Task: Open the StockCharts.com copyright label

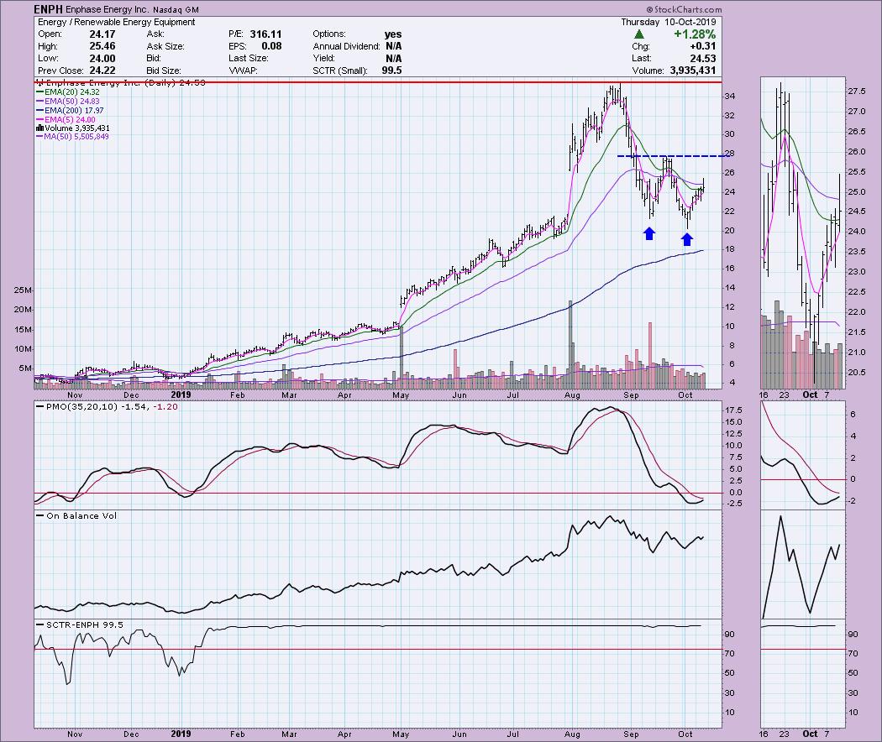Action: coord(684,9)
